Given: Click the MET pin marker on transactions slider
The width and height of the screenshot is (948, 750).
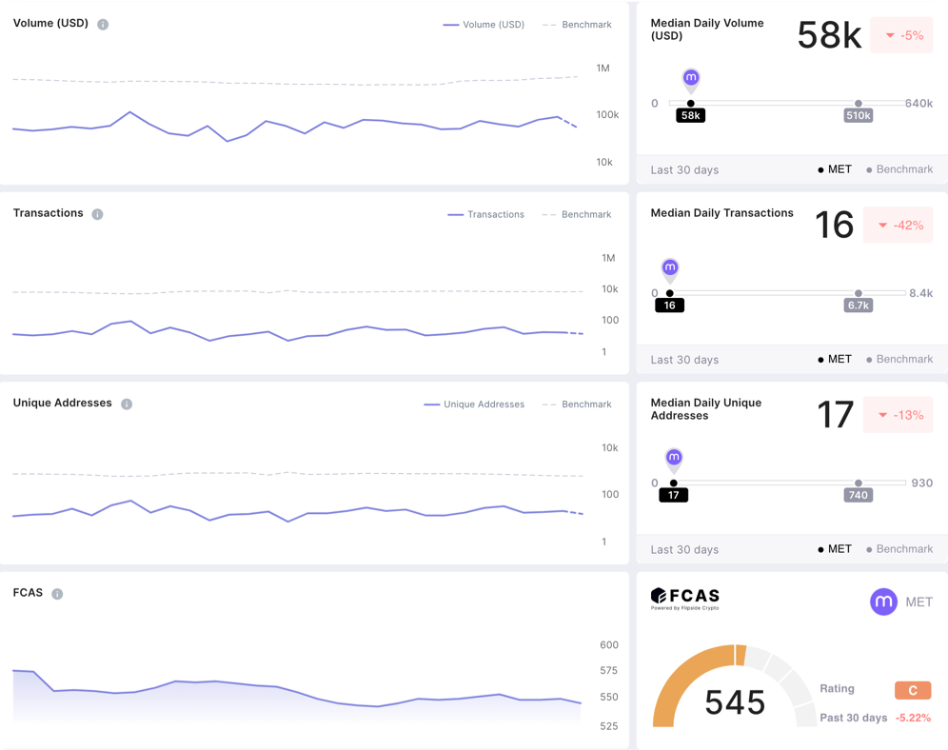Looking at the screenshot, I should [670, 268].
